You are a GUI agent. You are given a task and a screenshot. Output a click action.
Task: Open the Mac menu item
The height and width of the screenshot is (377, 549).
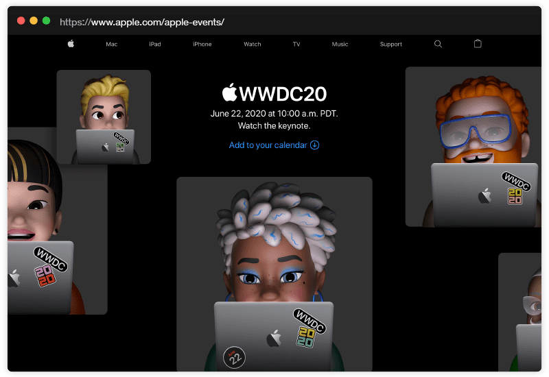pyautogui.click(x=112, y=45)
